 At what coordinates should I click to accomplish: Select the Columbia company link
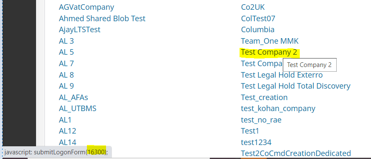[x=258, y=30]
